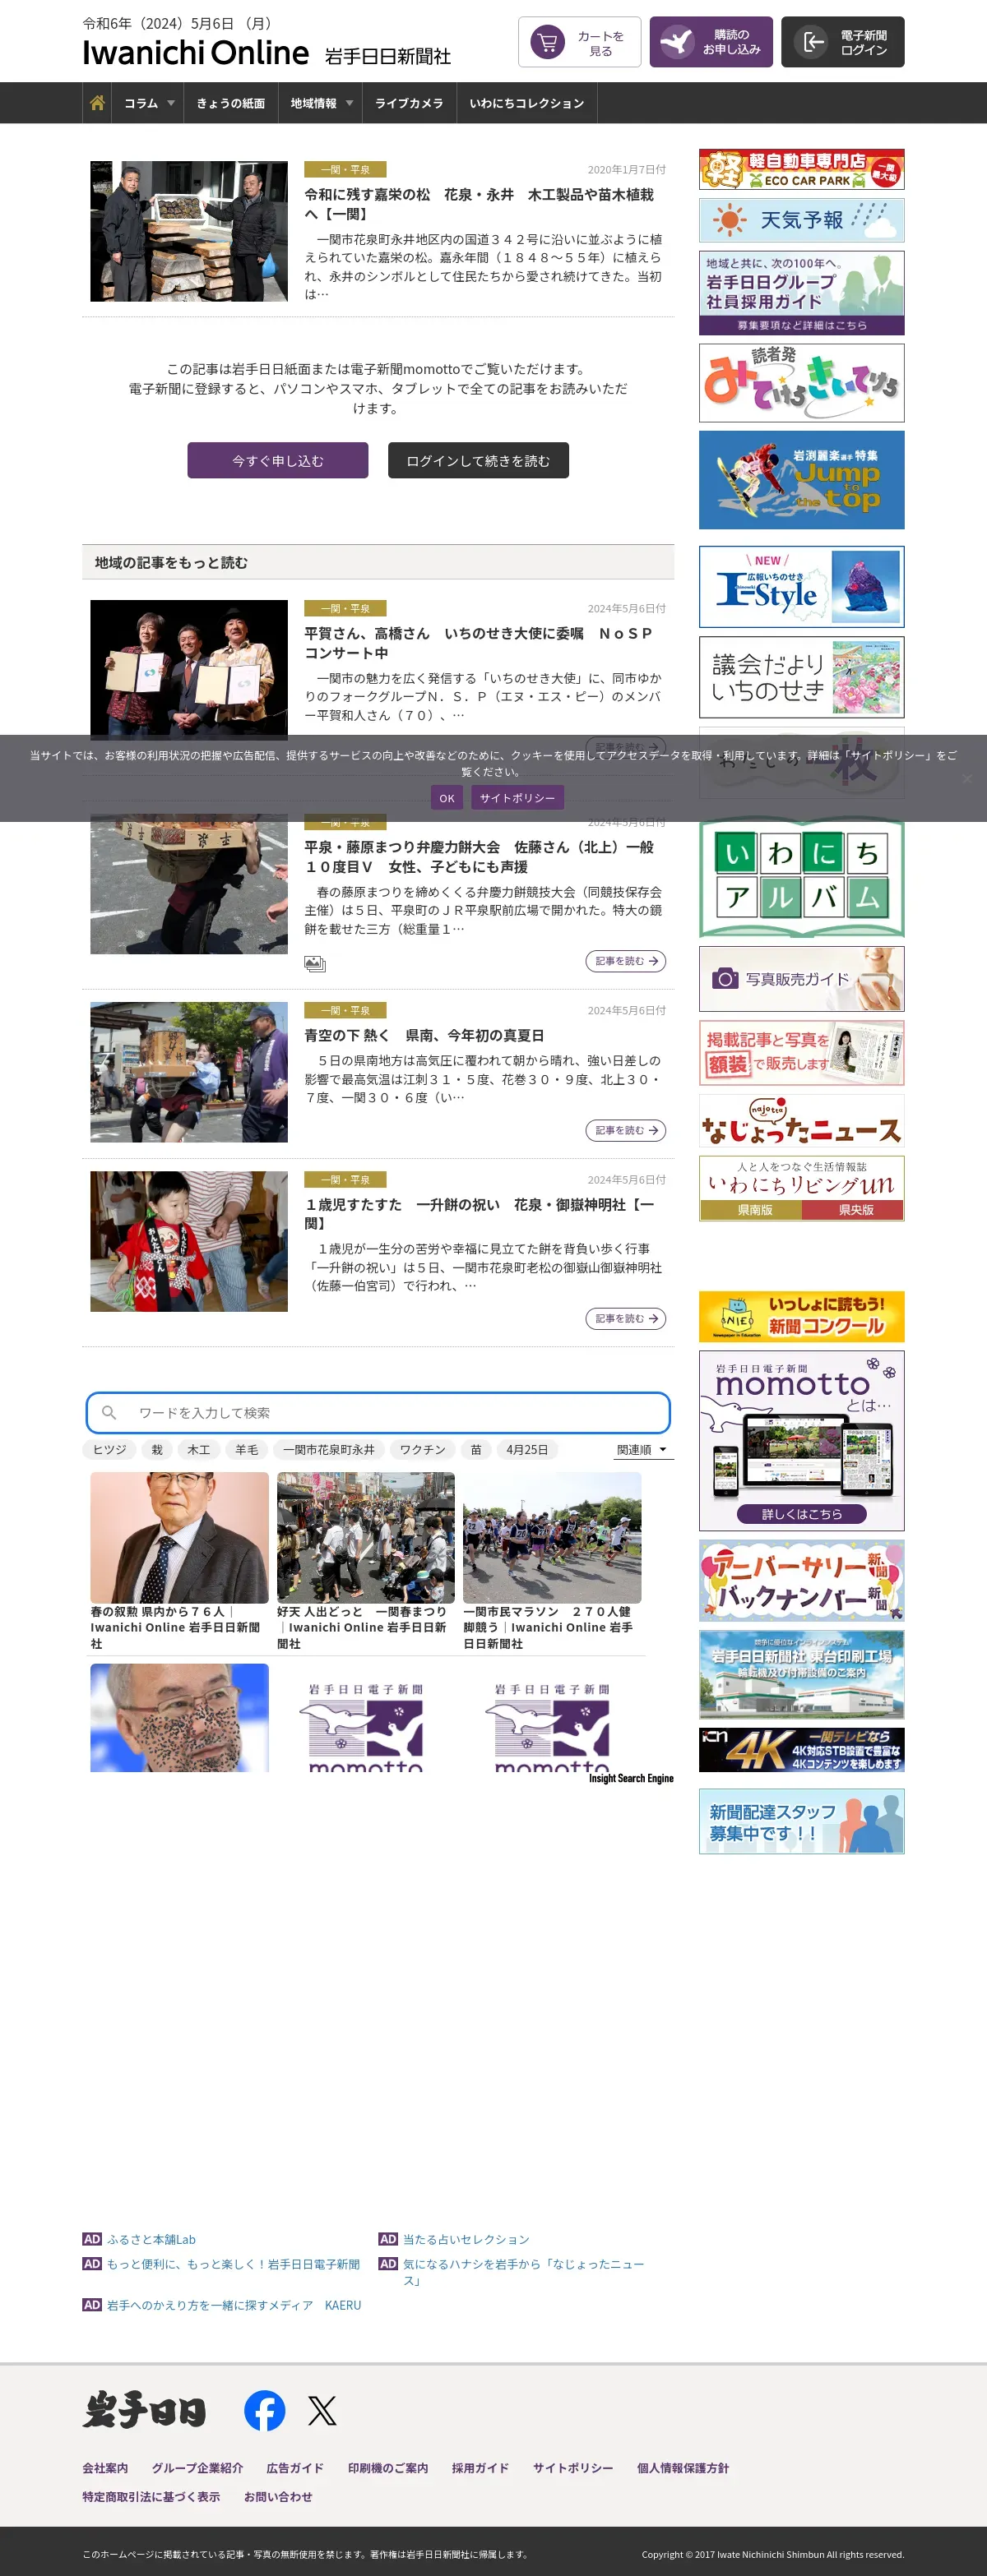The height and width of the screenshot is (2576, 987).
Task: Expand the 地域情報 dropdown arrow
Action: tap(350, 103)
